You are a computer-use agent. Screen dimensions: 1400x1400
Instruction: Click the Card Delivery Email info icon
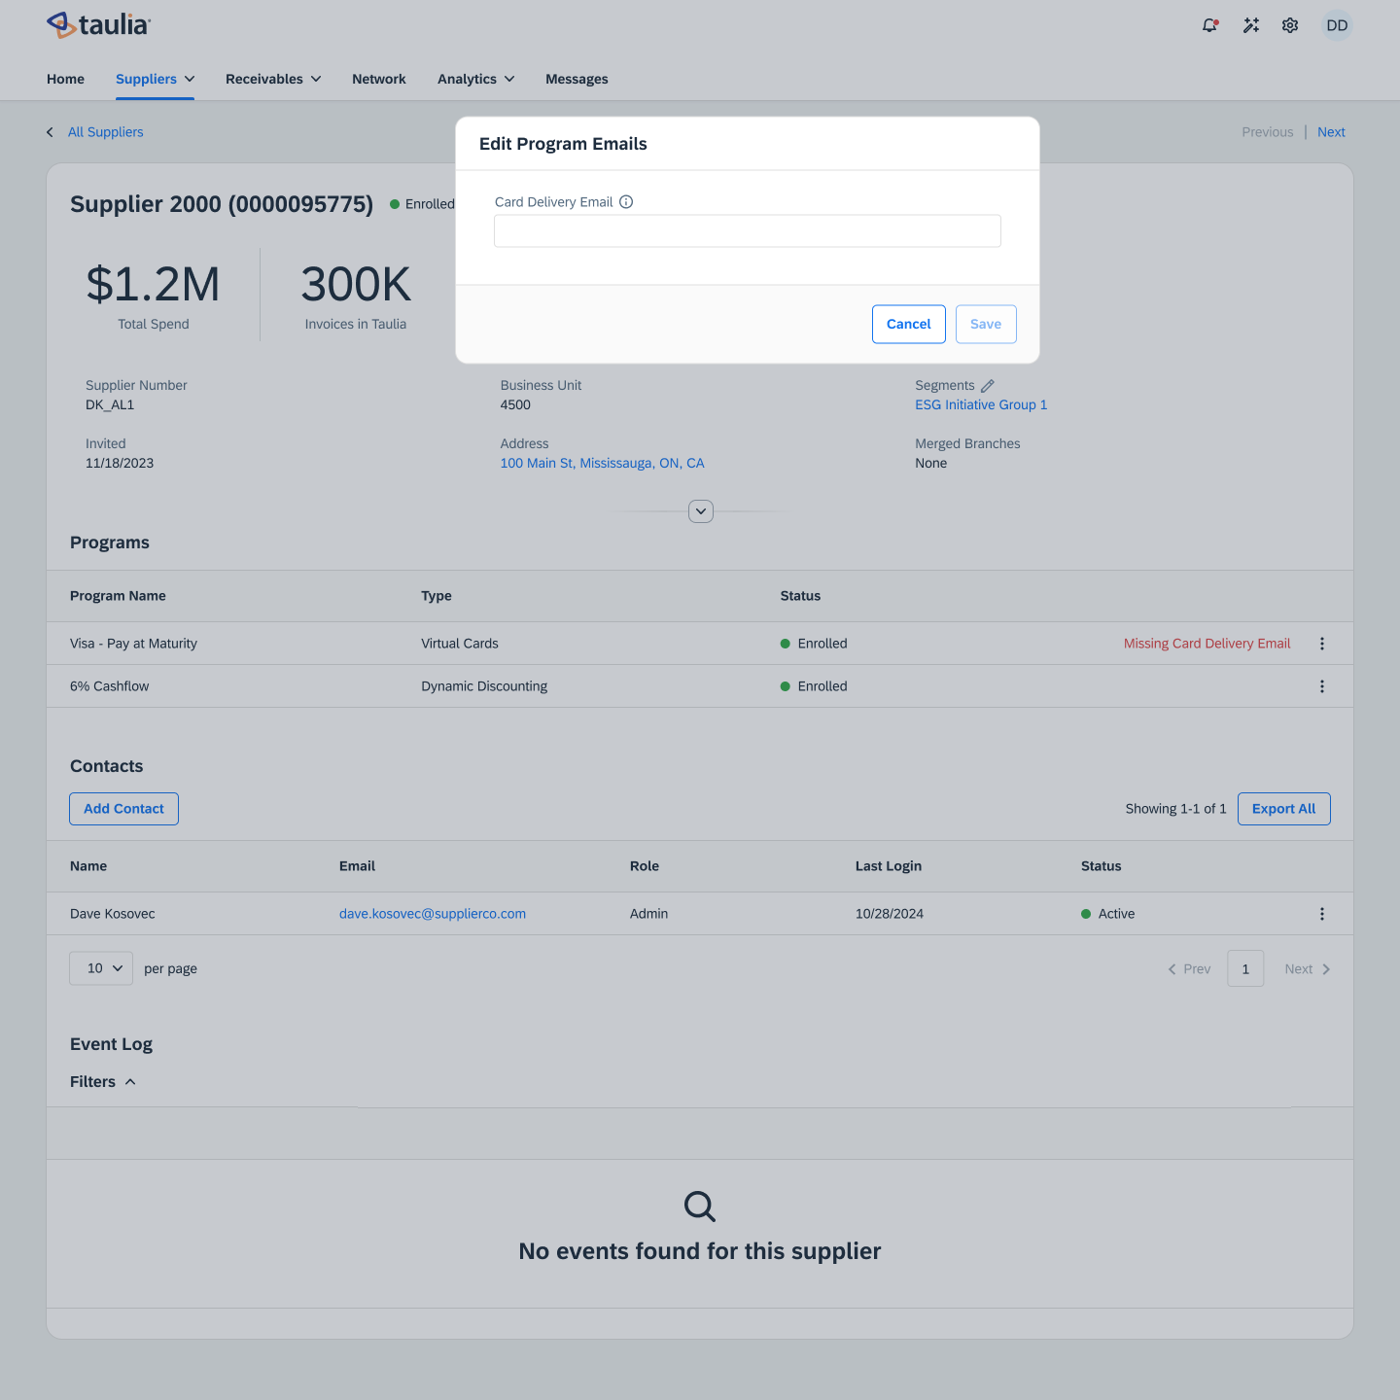[x=626, y=202]
